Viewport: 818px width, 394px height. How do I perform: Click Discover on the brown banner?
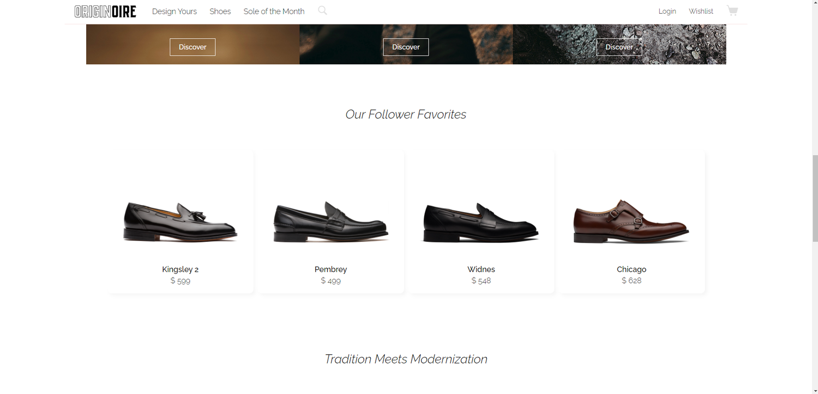(x=193, y=47)
